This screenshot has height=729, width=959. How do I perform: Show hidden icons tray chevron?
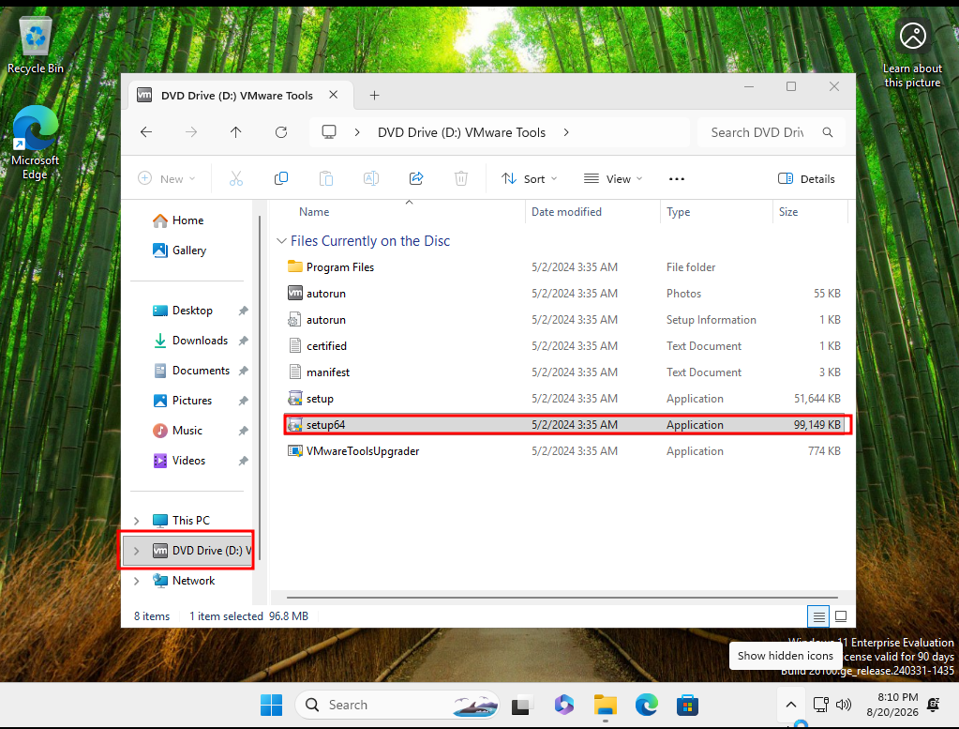(x=791, y=705)
